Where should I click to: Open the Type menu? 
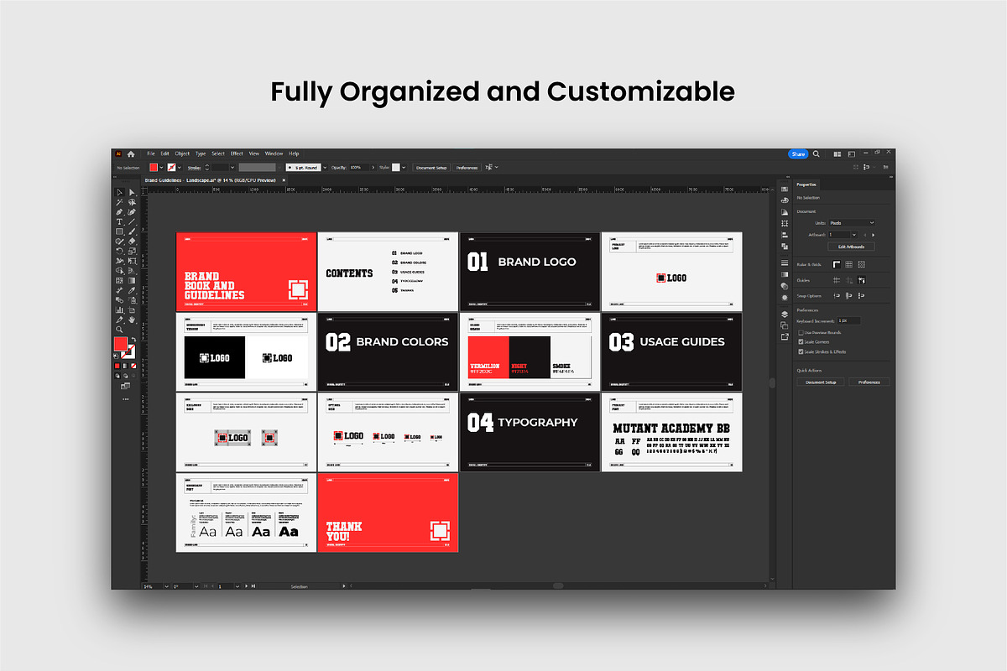coord(201,153)
